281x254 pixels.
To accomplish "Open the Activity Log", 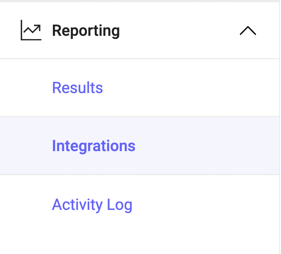I will 92,205.
